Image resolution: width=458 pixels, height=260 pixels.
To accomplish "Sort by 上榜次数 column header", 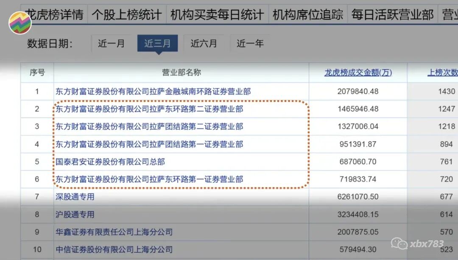I will (x=442, y=73).
